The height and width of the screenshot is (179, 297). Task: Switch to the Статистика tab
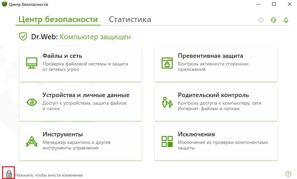(130, 19)
